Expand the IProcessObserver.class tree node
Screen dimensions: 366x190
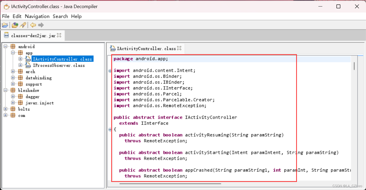pos(21,65)
